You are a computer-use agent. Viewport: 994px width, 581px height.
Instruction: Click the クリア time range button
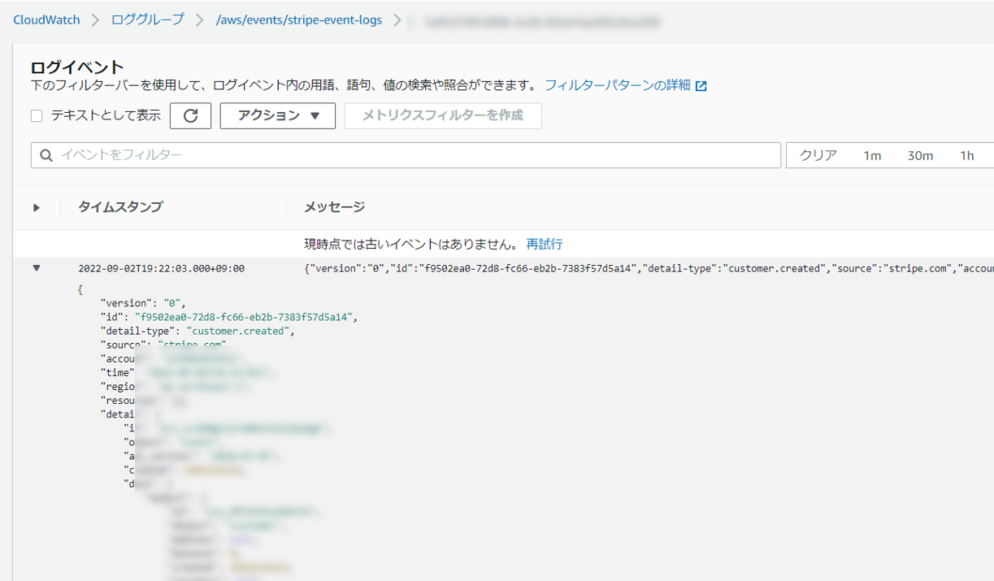818,155
